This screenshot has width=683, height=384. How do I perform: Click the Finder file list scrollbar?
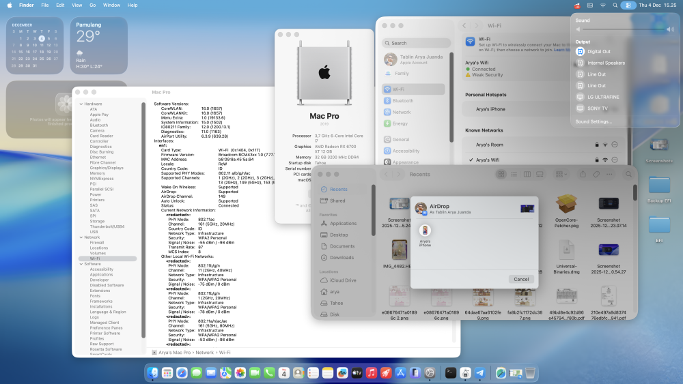click(635, 192)
